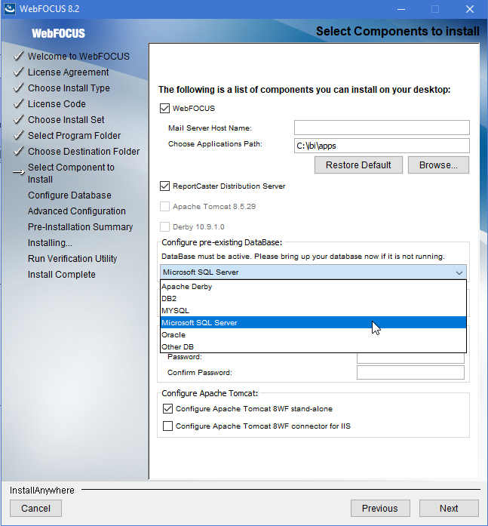Minimize the WebFOCUS 8.2 installer window
The image size is (488, 526).
[401, 9]
